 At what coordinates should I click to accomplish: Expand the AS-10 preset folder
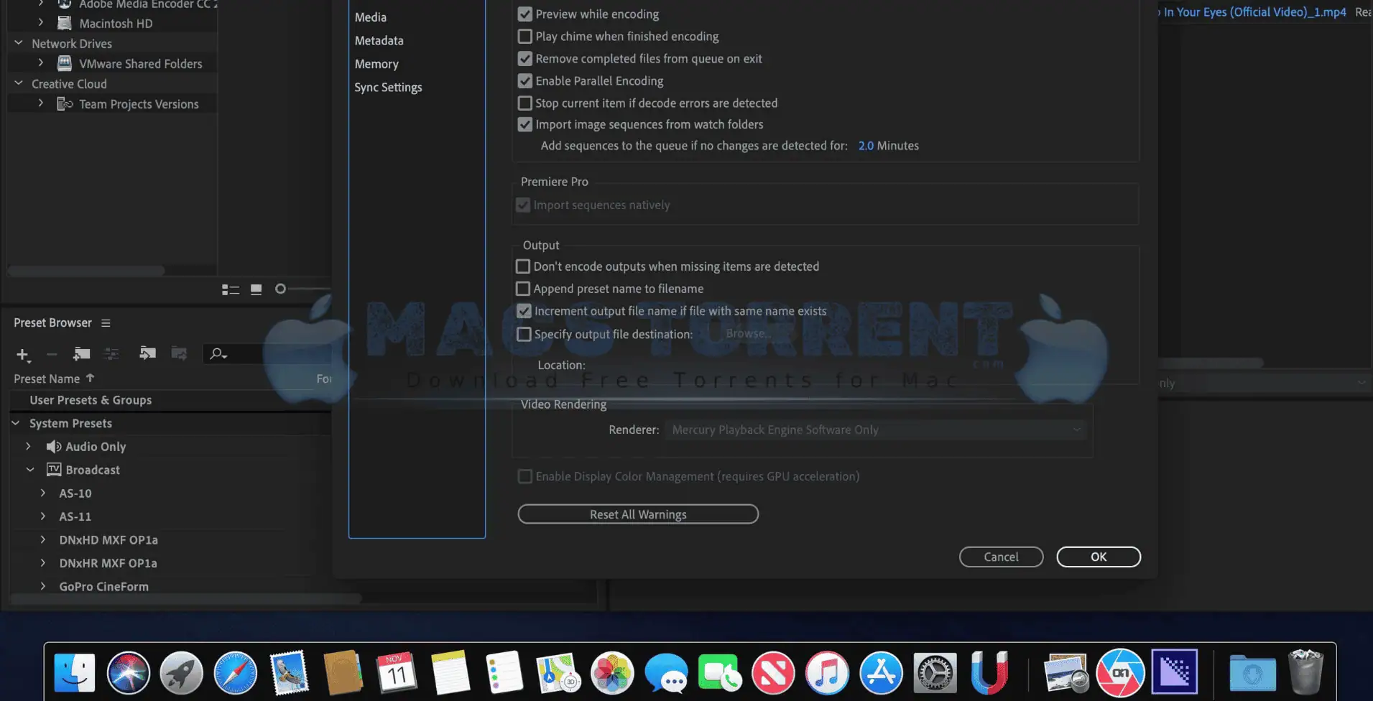(43, 493)
